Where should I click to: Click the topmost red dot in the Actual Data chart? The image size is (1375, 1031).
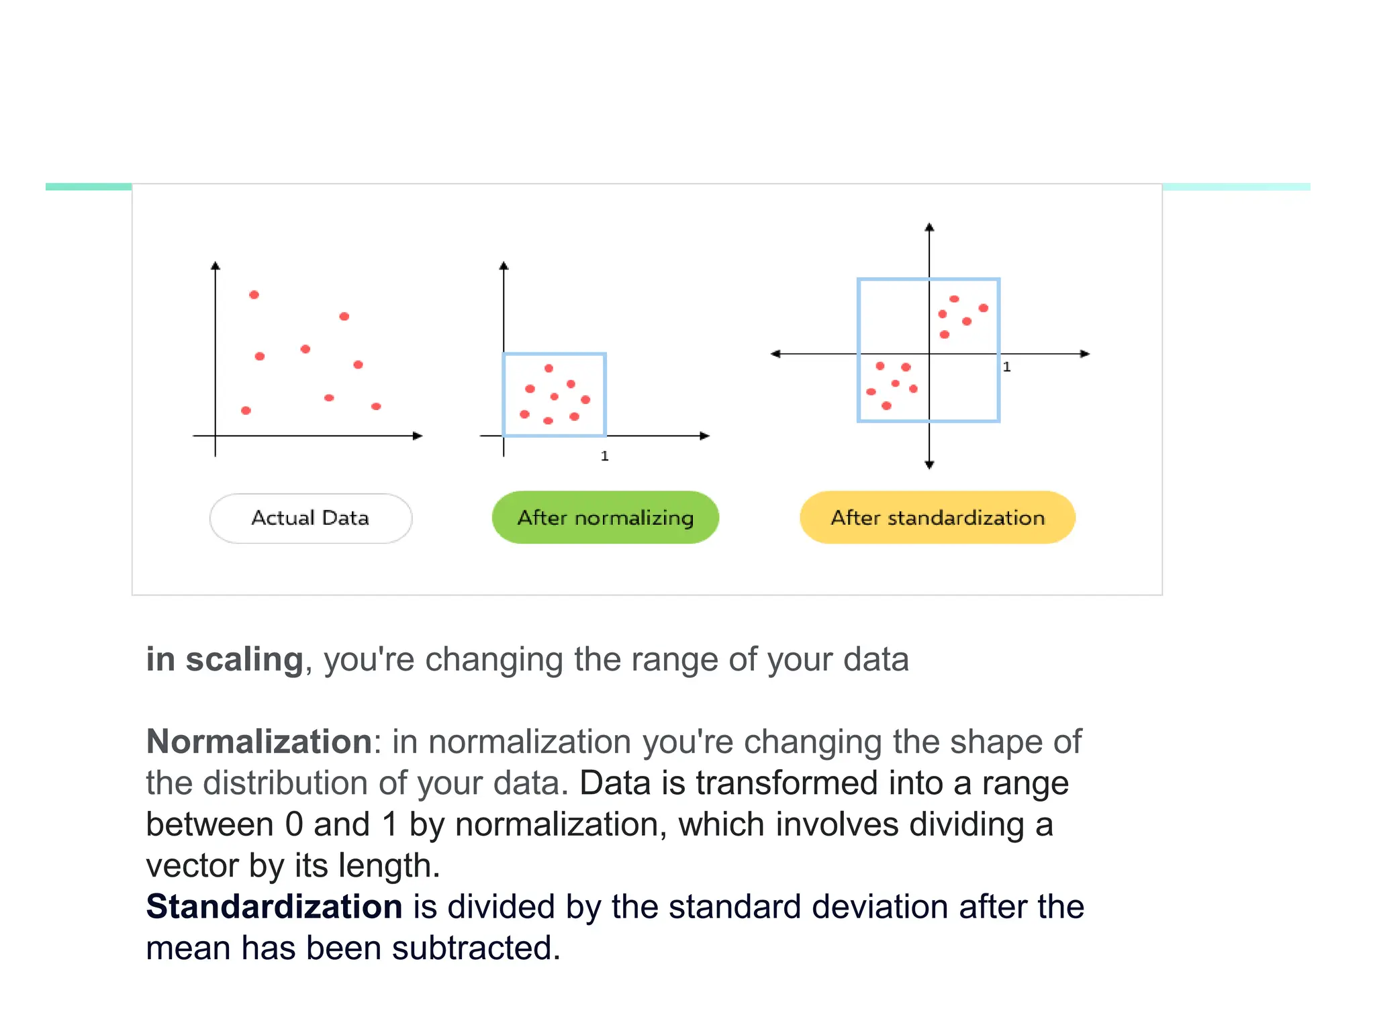[x=254, y=295]
